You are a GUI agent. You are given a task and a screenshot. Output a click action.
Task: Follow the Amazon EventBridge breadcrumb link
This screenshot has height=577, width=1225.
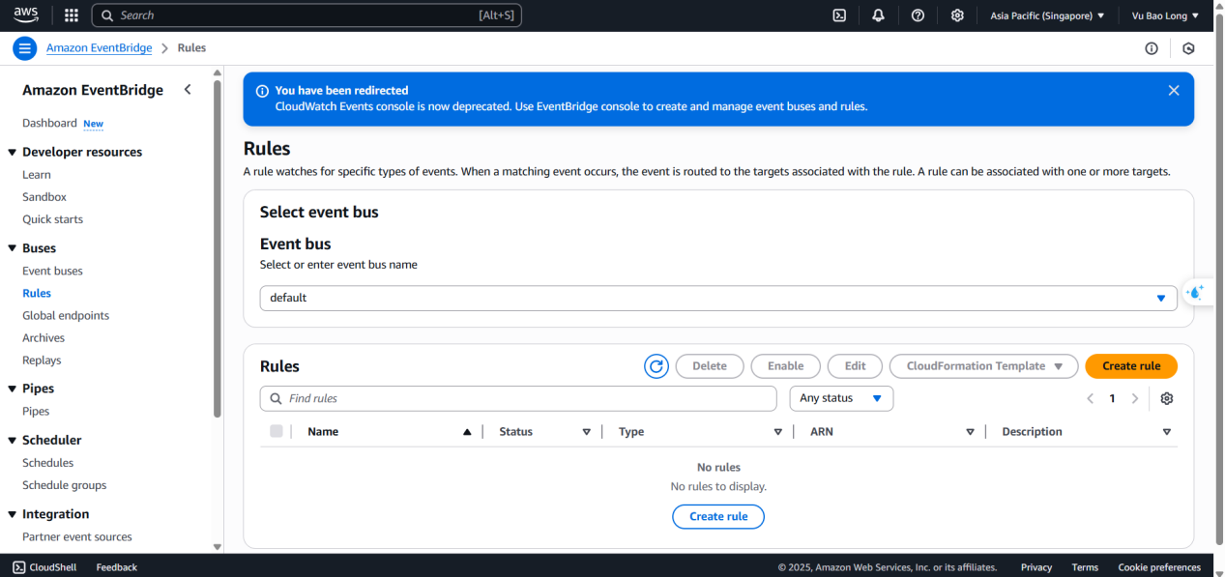point(102,48)
